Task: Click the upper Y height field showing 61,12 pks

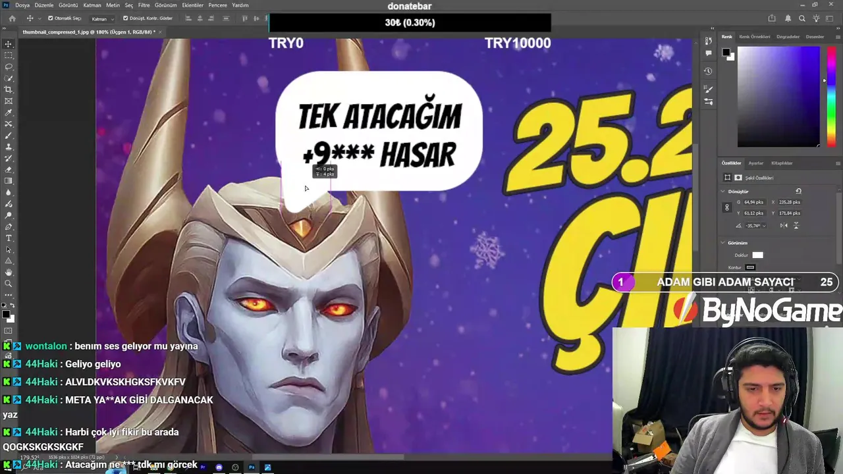Action: (x=753, y=213)
